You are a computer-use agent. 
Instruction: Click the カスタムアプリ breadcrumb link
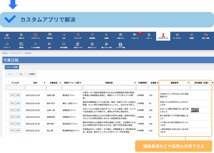(16, 53)
